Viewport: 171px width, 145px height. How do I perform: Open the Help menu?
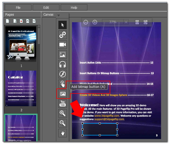74,7
